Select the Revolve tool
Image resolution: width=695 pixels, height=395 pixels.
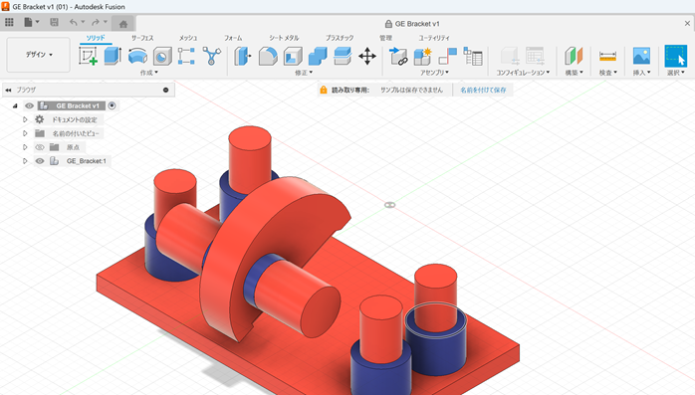(137, 57)
